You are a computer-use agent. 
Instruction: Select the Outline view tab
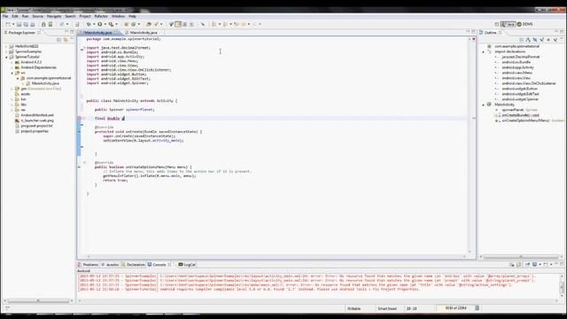click(x=490, y=33)
